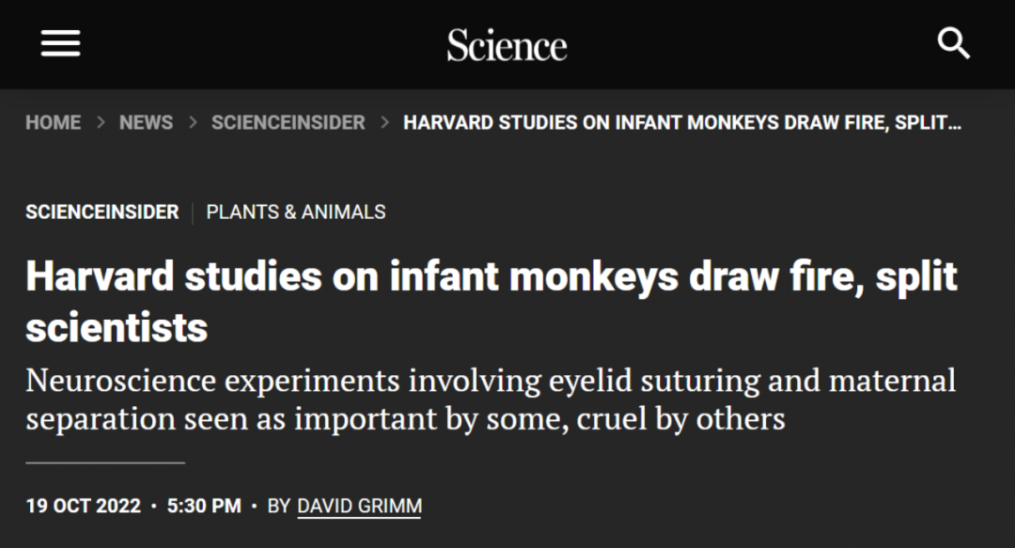This screenshot has height=548, width=1015.
Task: Click the Neuroscience experiments subtitle text
Action: pos(491,399)
